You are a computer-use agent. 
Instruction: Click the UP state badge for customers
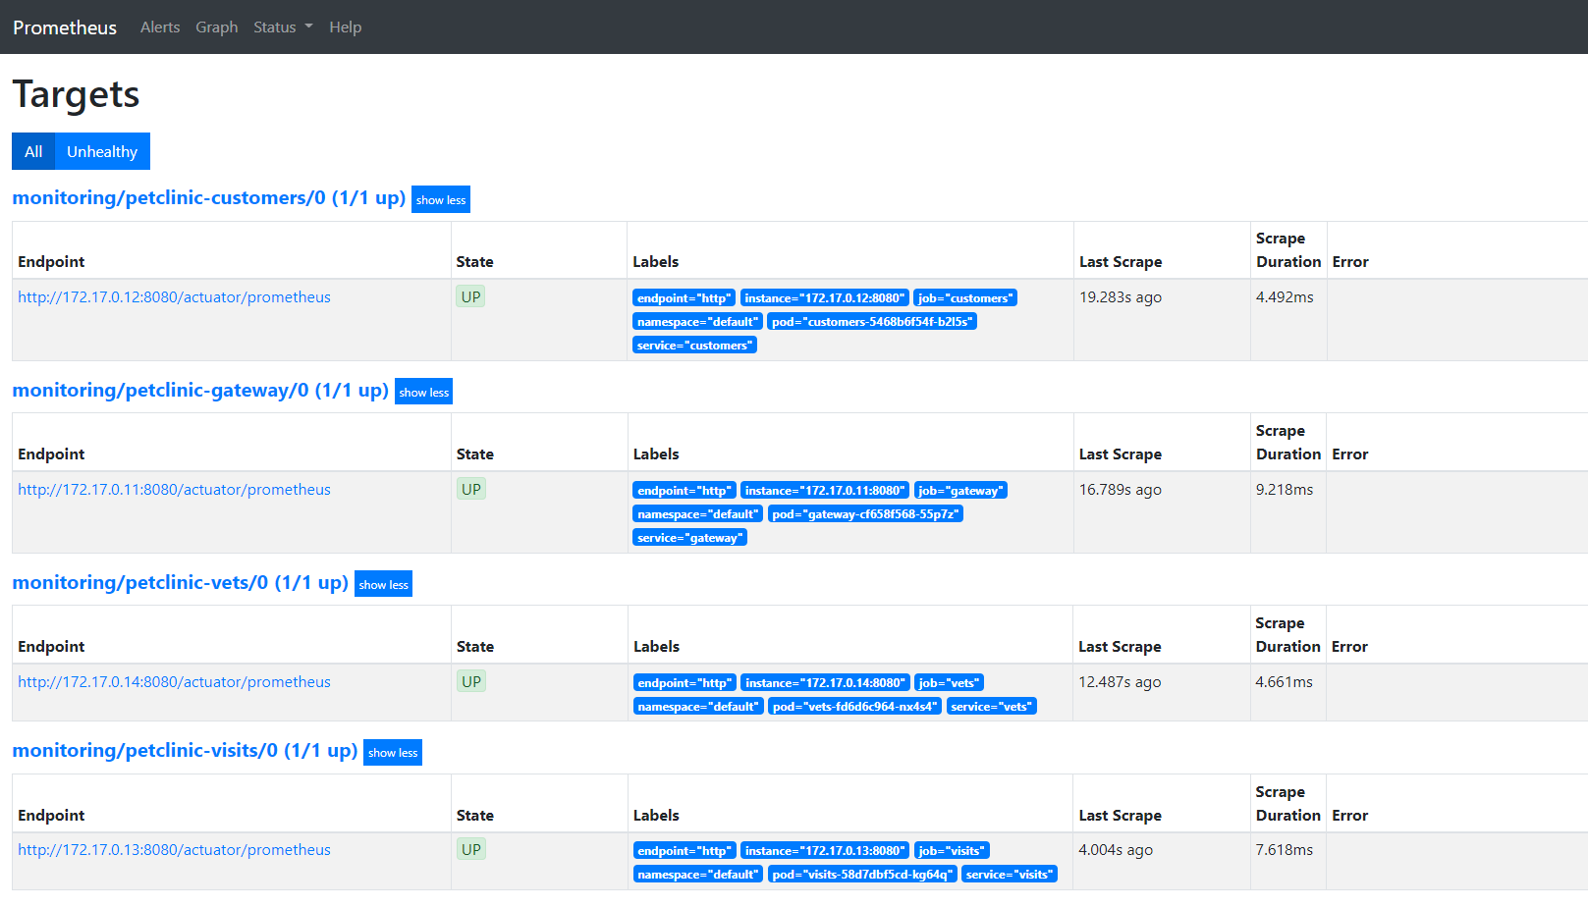[x=471, y=296]
